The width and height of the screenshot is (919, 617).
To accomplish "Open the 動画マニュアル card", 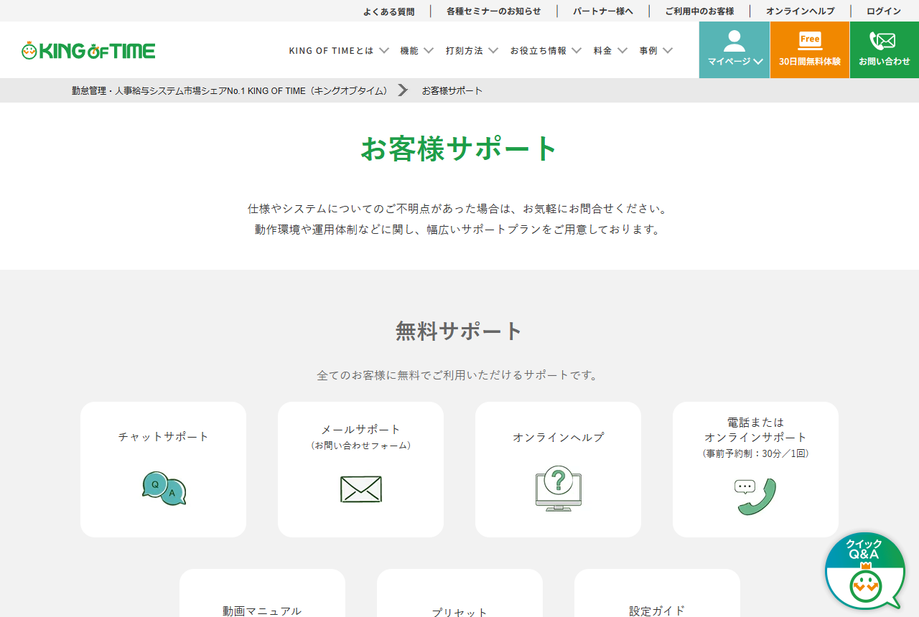I will pos(262,593).
